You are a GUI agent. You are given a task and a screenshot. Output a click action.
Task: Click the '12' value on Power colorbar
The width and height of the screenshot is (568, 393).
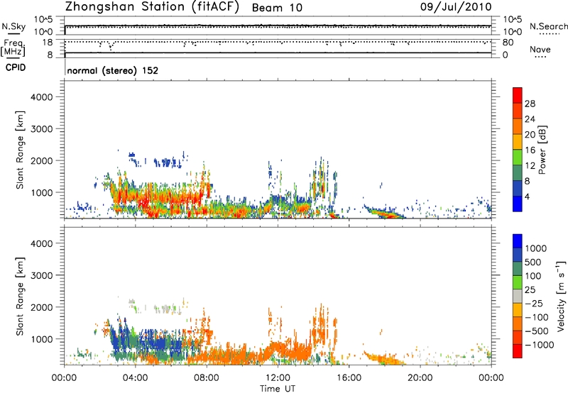(x=530, y=166)
